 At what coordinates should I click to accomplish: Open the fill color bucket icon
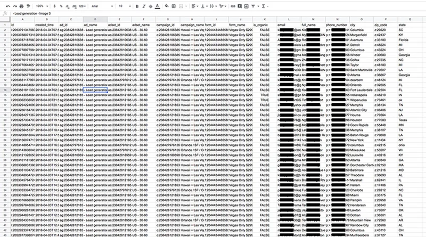[x=167, y=6]
